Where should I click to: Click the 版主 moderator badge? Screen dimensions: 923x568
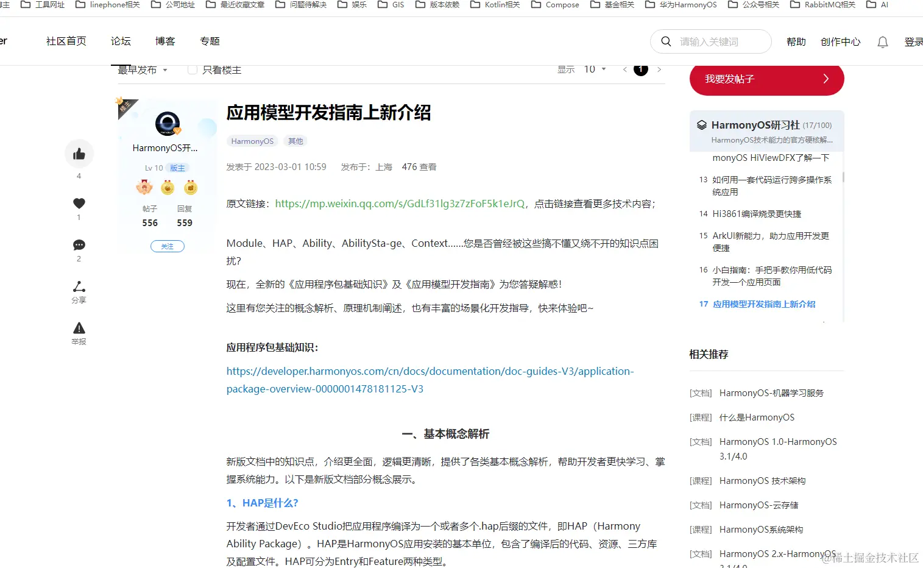tap(177, 168)
